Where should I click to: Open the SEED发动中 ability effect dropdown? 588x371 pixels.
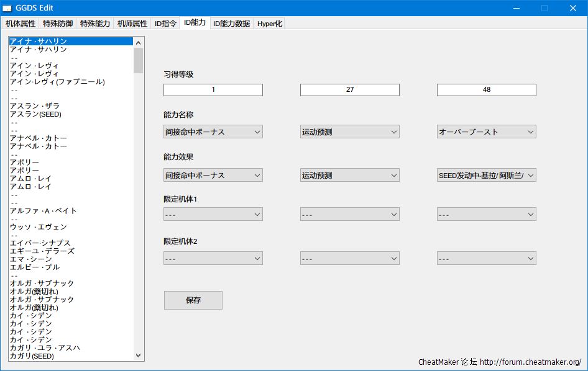[x=486, y=176]
